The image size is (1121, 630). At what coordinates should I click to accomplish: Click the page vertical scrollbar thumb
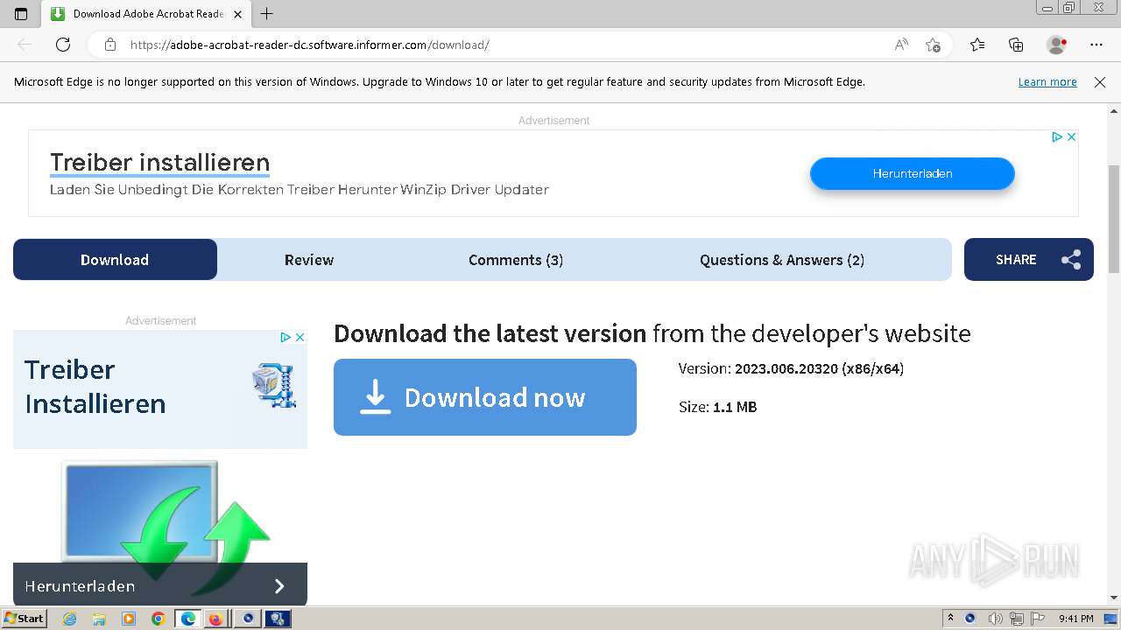tap(1114, 219)
